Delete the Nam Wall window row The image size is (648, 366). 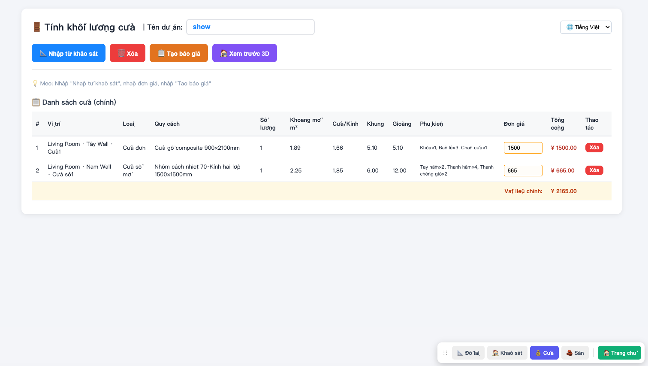pos(594,170)
